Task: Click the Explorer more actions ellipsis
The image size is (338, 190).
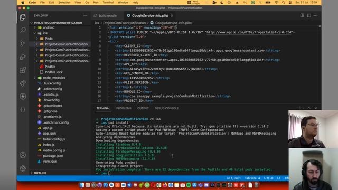Action: pyautogui.click(x=85, y=15)
